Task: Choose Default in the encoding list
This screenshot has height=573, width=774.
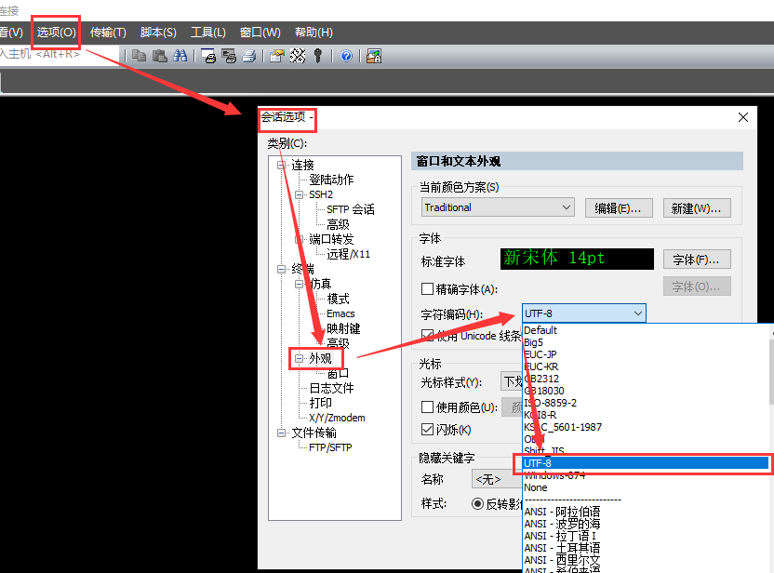Action: 540,330
